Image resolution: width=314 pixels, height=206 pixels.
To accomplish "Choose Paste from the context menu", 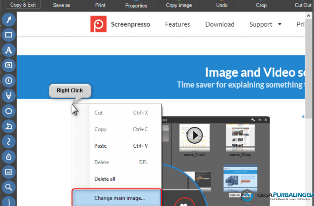I will tap(117, 146).
